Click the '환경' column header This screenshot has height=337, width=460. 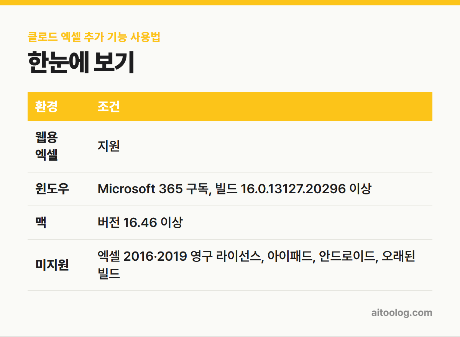[46, 107]
